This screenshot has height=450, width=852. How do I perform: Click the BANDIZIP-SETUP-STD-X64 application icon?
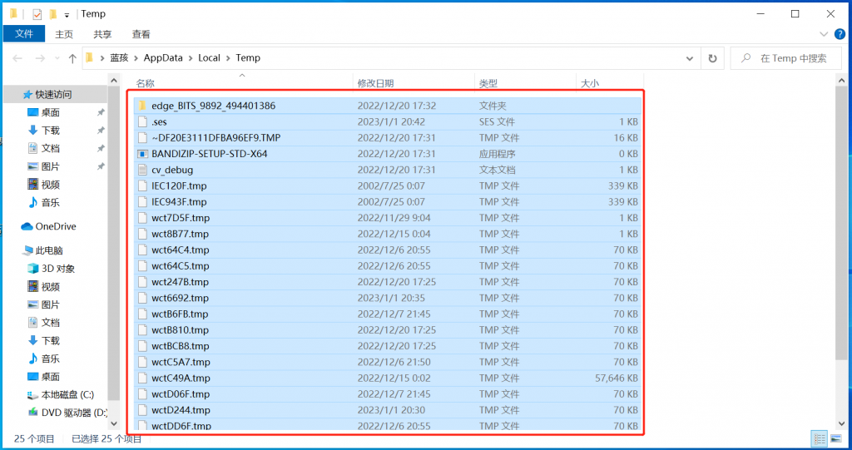142,154
